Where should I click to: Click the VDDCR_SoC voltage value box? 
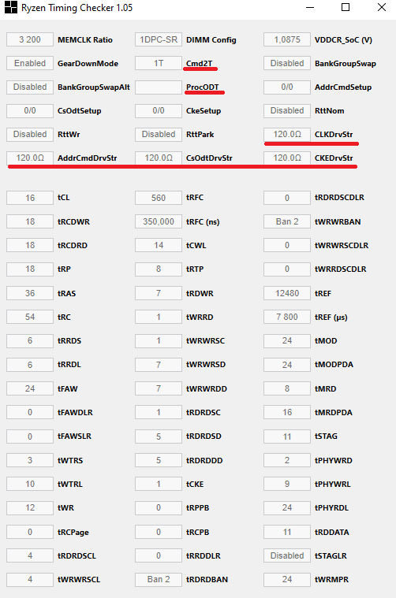pyautogui.click(x=287, y=39)
